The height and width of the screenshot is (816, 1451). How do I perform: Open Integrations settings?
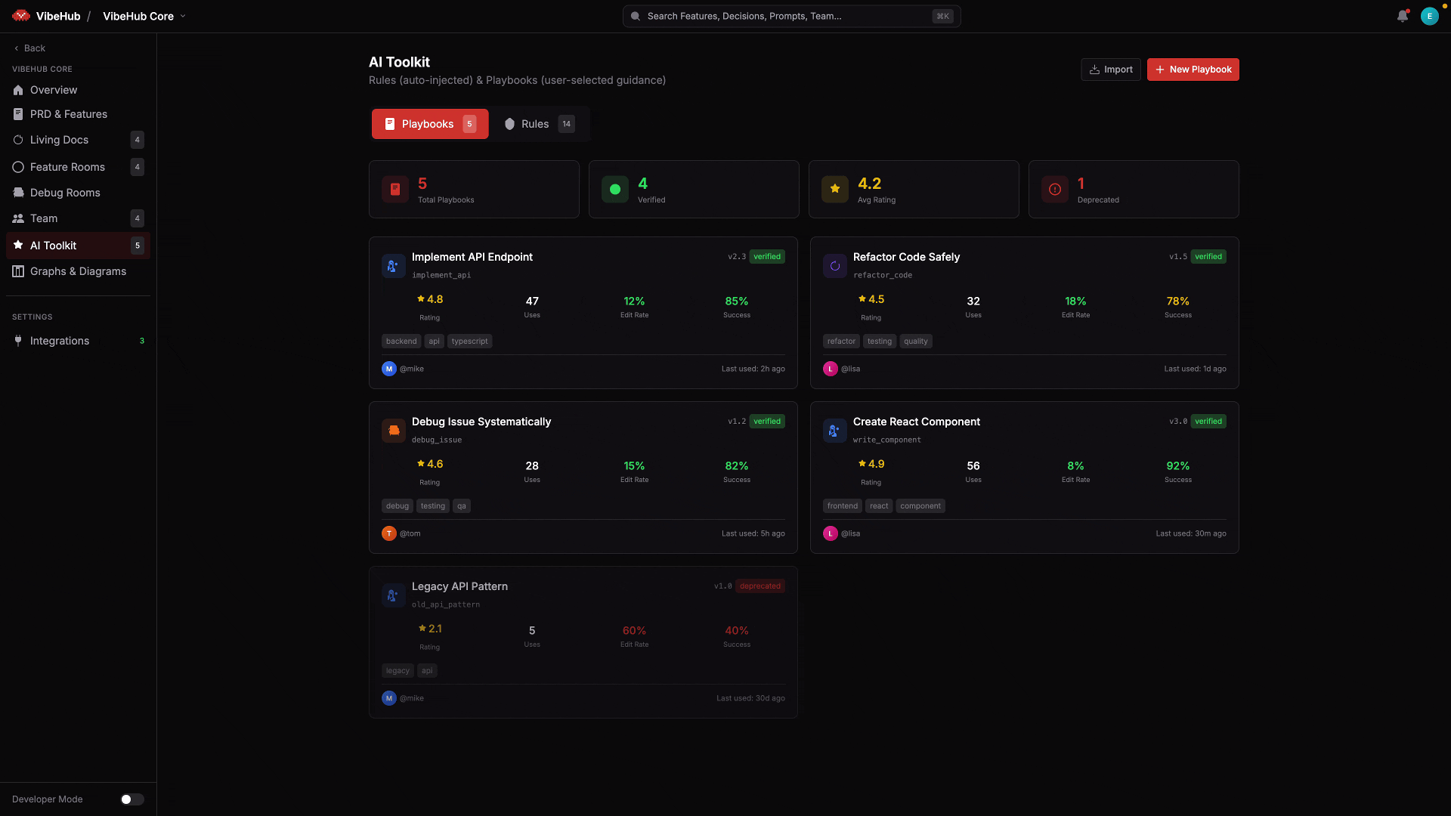(60, 341)
